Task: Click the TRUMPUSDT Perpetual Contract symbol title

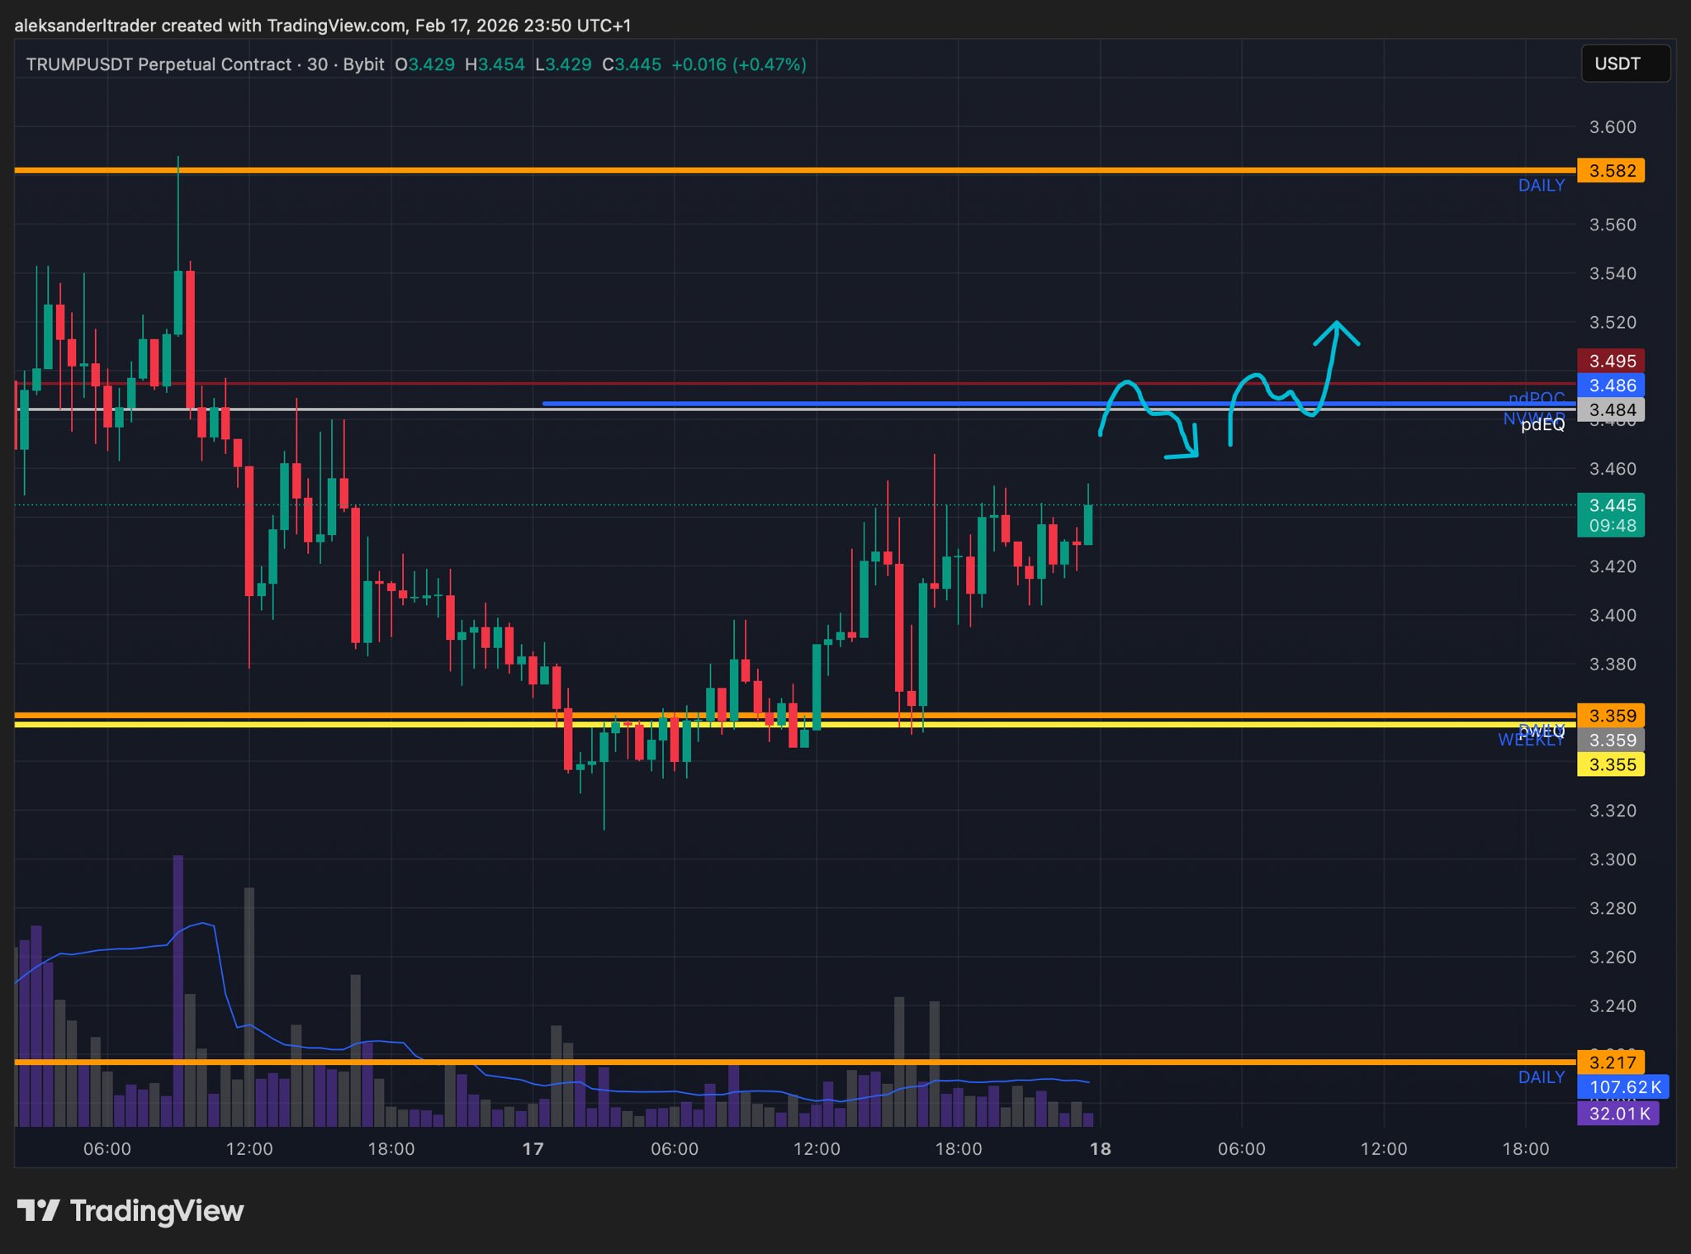Action: 158,64
